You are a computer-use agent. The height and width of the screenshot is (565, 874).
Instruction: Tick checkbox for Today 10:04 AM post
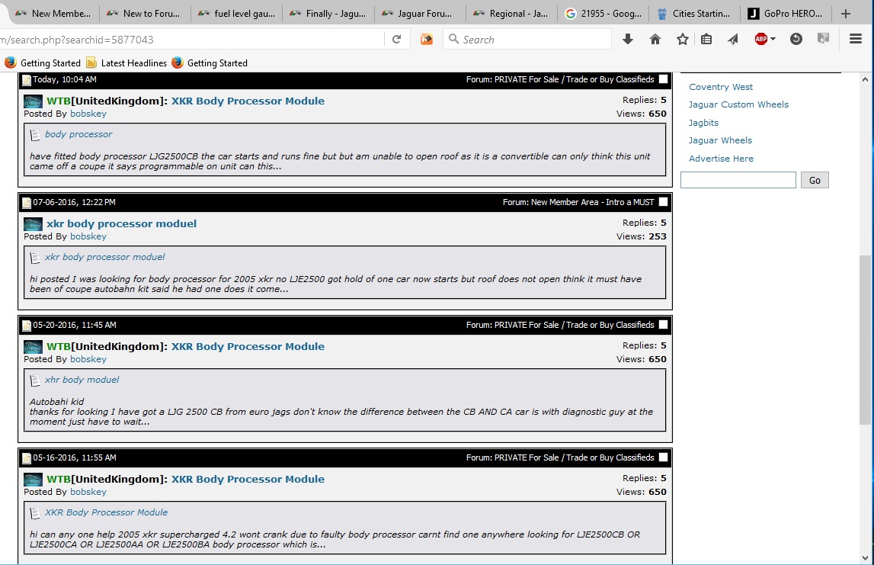tap(663, 79)
